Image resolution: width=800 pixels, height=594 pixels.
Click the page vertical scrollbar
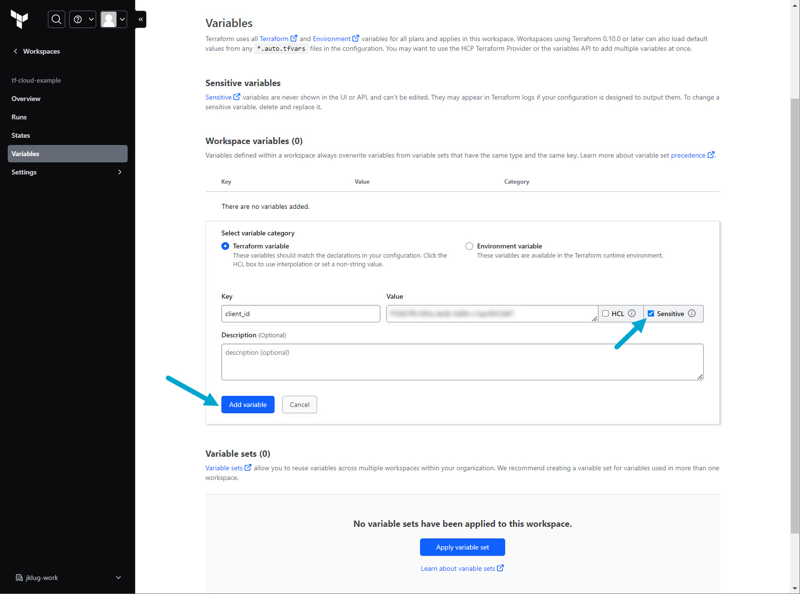(795, 314)
